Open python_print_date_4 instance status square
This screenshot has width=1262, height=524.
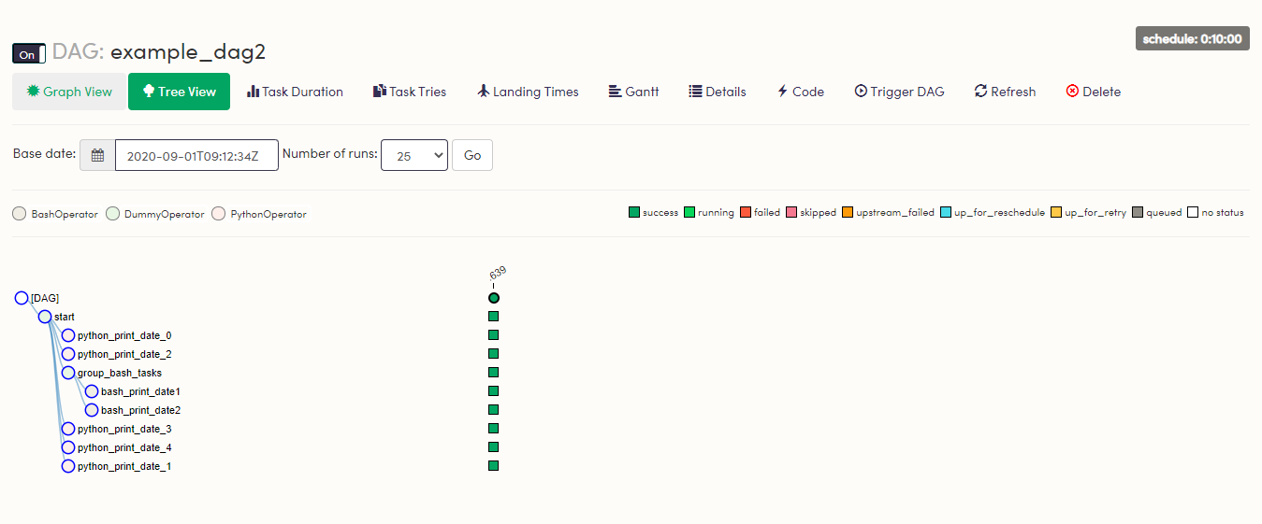pos(494,447)
